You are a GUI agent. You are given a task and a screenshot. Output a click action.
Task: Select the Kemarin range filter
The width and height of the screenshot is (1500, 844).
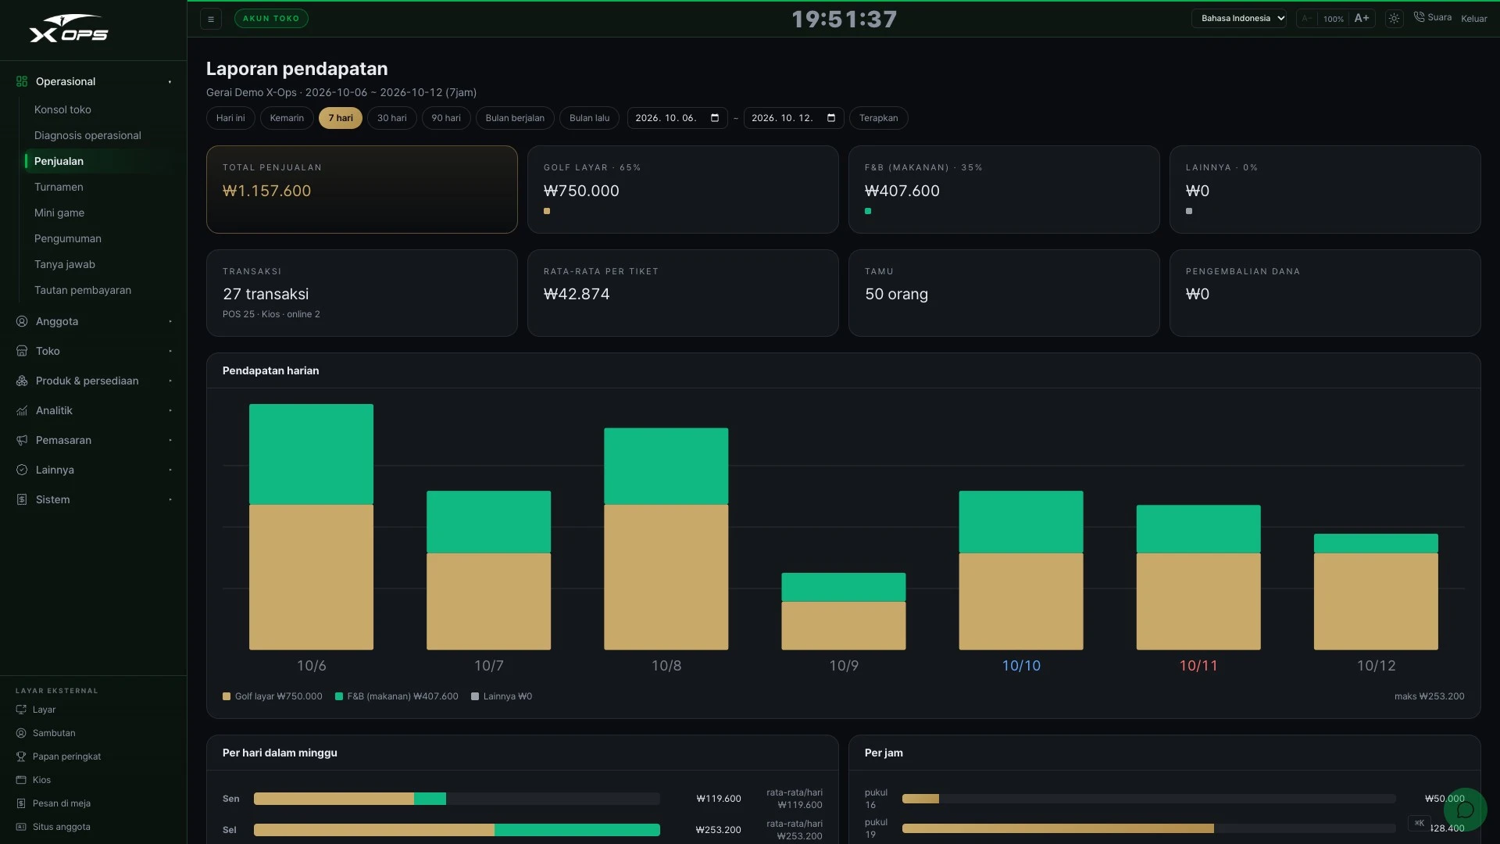[287, 118]
